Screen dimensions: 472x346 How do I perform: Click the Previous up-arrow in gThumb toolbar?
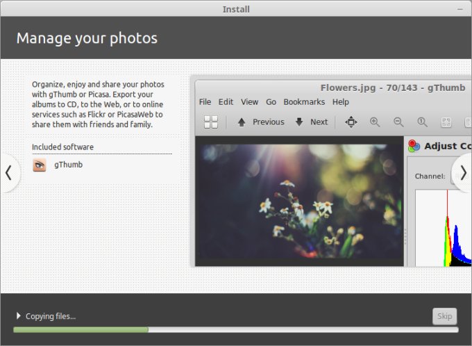[x=242, y=122]
